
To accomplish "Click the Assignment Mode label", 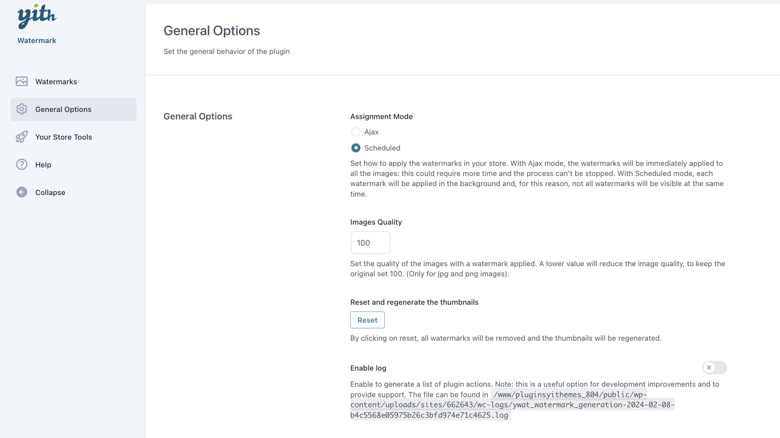I will 381,116.
